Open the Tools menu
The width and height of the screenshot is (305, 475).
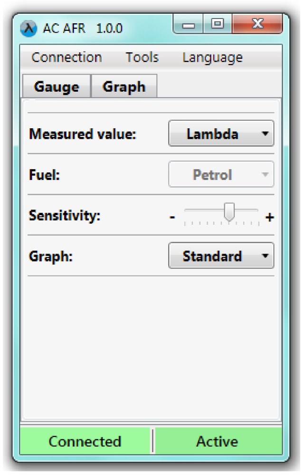(142, 57)
